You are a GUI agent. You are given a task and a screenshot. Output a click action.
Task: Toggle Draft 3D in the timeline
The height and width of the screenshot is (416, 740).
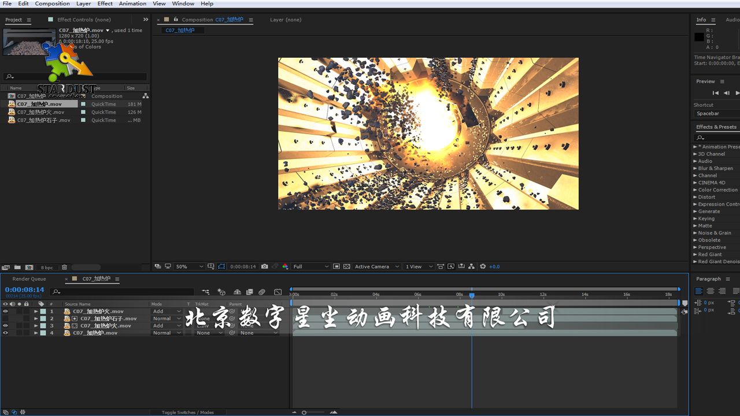point(221,292)
